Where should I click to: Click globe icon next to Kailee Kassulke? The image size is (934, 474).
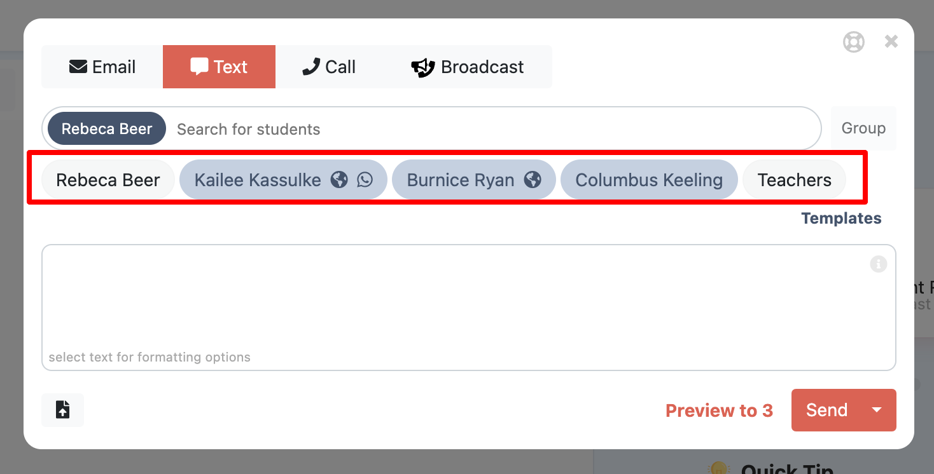[x=340, y=180]
